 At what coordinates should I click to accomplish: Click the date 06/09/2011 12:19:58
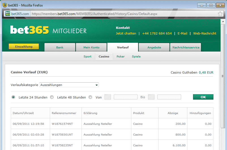[28, 124]
